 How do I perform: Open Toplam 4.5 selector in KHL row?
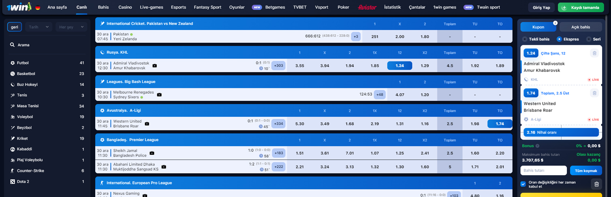click(x=450, y=66)
